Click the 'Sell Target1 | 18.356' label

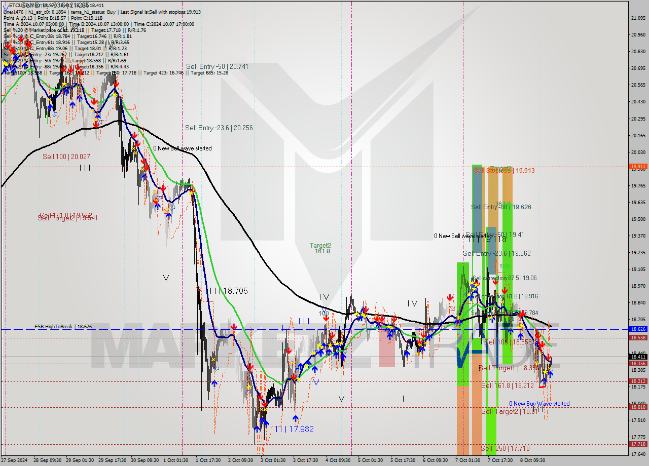point(509,368)
